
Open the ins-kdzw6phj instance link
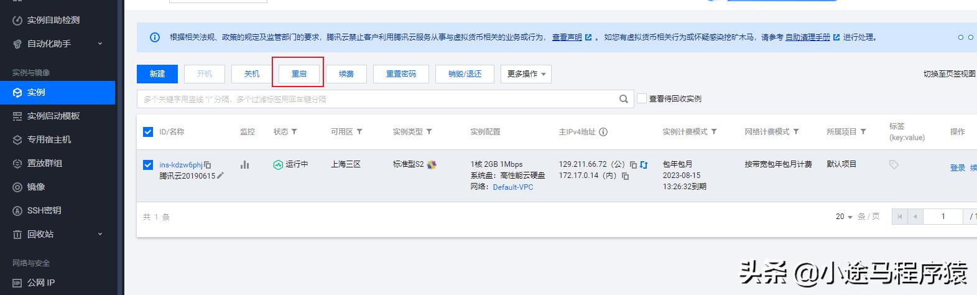click(x=181, y=165)
